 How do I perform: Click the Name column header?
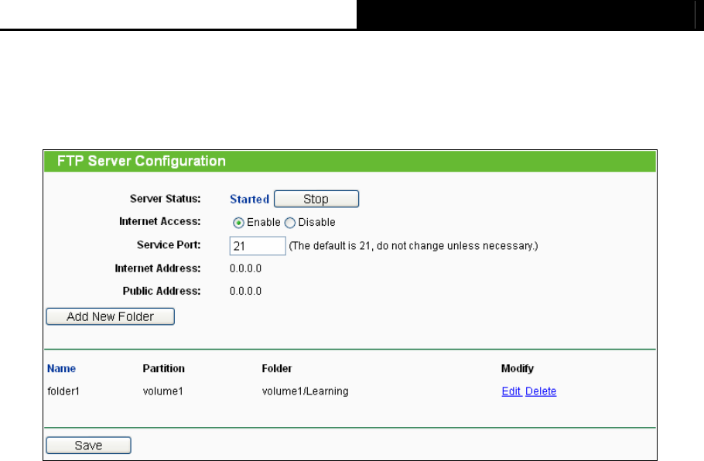coord(62,368)
